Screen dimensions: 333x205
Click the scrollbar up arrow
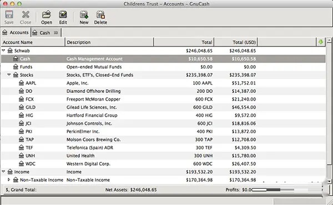tap(329, 40)
